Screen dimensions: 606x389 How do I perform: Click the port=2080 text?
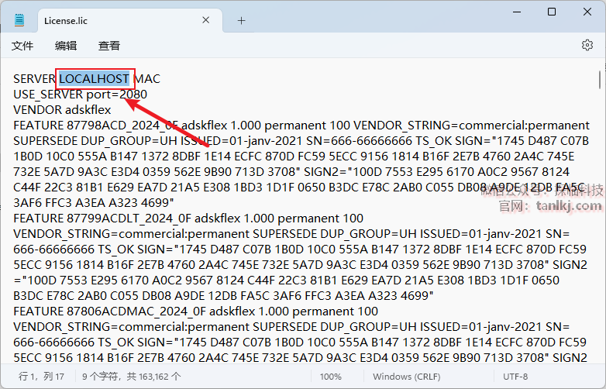(x=116, y=95)
